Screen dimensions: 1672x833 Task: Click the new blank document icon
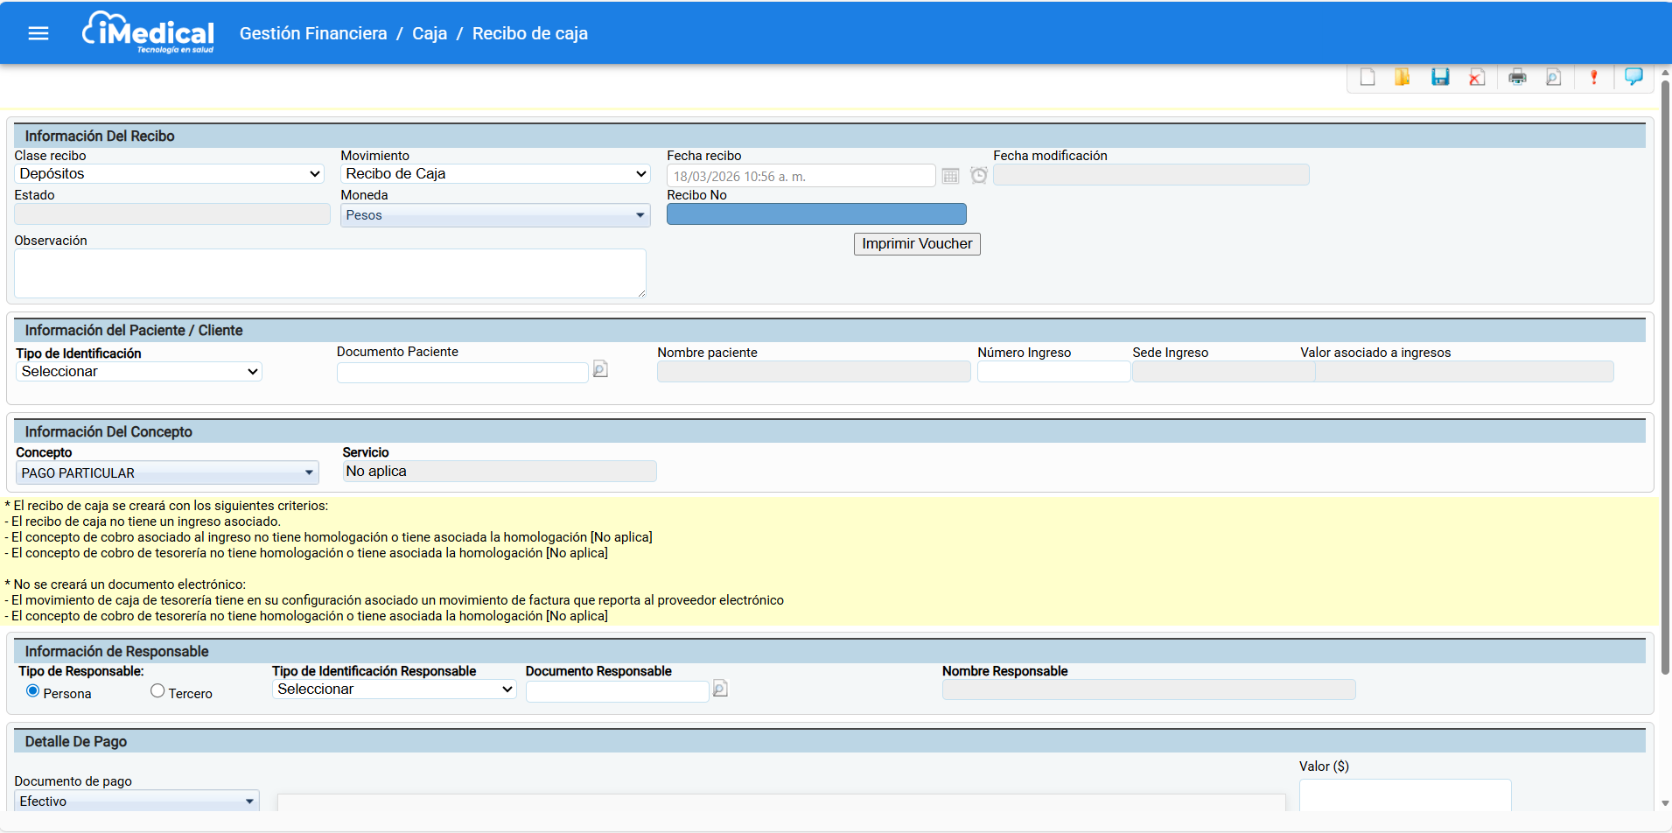pos(1368,77)
